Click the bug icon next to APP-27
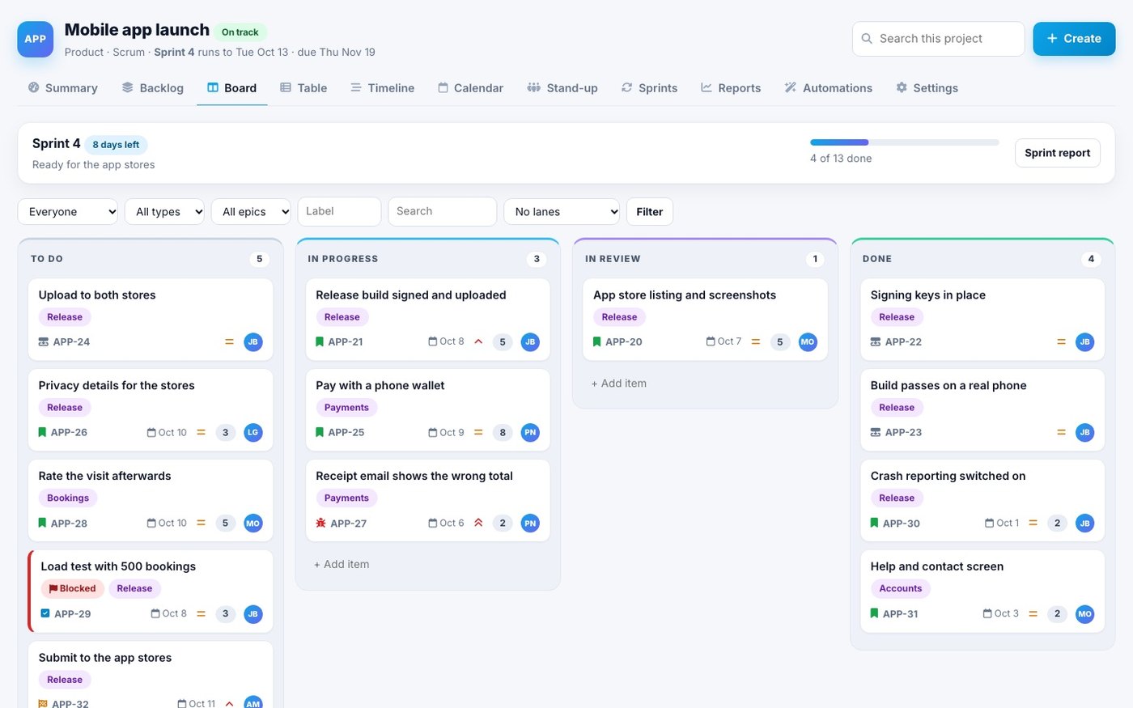The width and height of the screenshot is (1133, 708). pos(321,524)
